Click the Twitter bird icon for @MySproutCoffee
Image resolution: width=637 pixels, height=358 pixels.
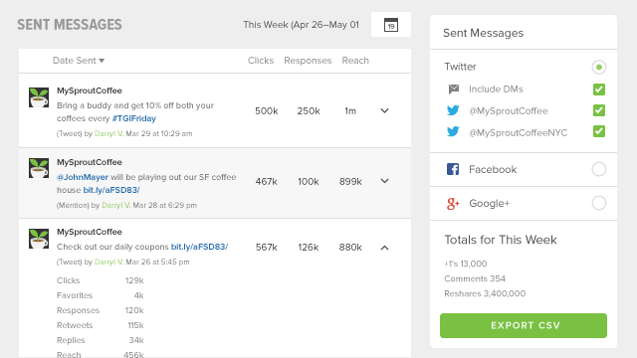click(x=453, y=110)
